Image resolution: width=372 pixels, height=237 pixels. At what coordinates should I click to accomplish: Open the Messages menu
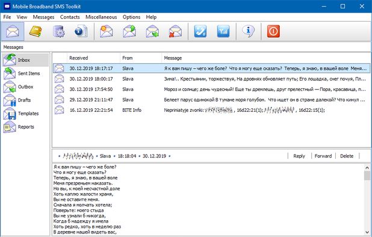[x=44, y=17]
